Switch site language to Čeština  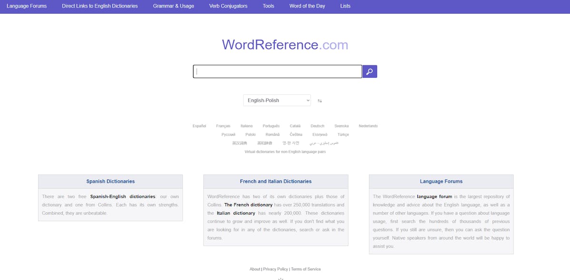click(x=296, y=135)
